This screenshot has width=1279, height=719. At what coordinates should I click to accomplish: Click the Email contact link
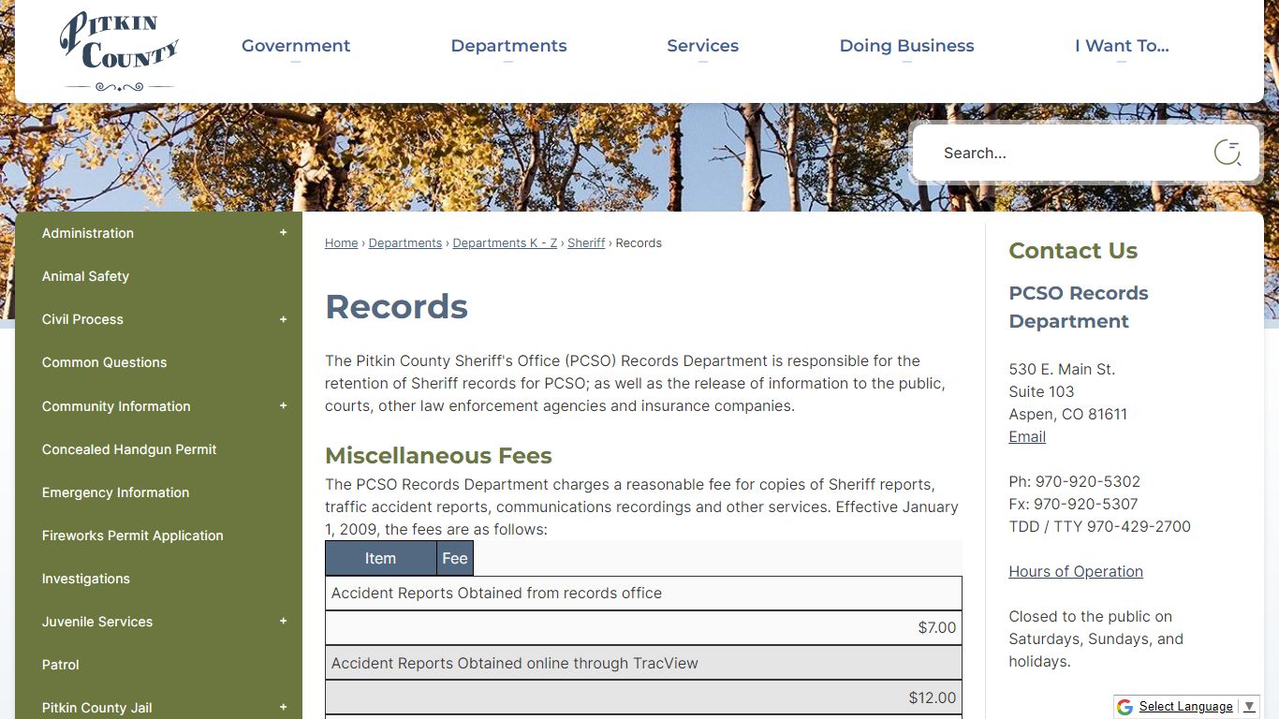tap(1026, 437)
